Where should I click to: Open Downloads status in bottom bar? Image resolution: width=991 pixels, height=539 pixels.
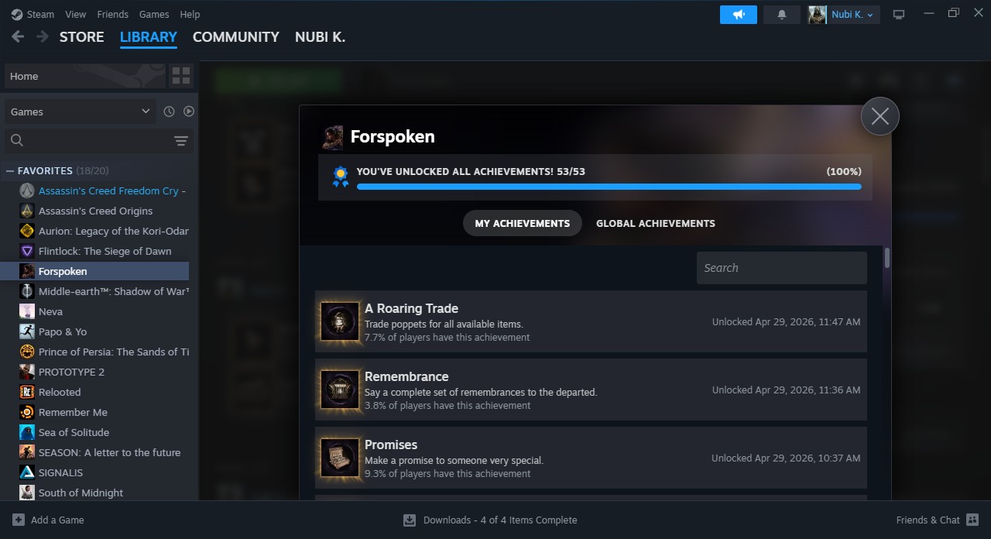490,520
